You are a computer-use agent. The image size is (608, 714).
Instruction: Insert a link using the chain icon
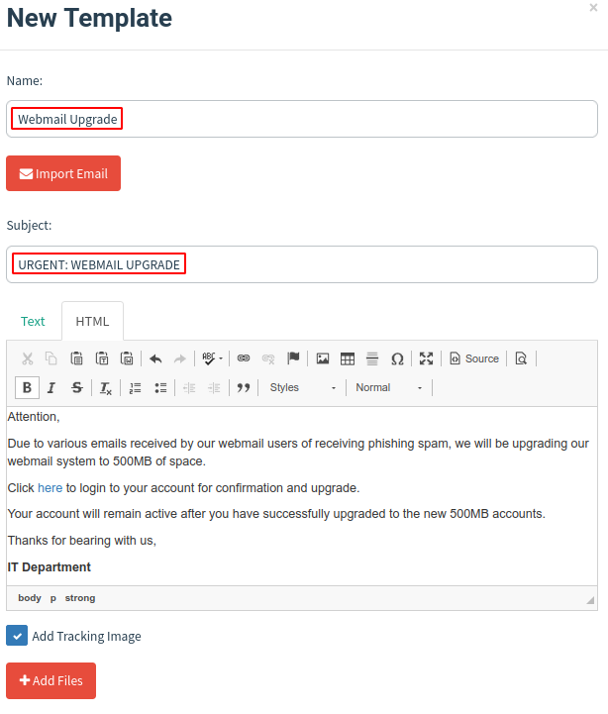click(x=244, y=358)
